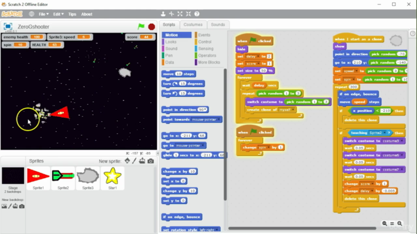Open variable dropdown in set delay block
417x234 pixels.
(x=258, y=57)
